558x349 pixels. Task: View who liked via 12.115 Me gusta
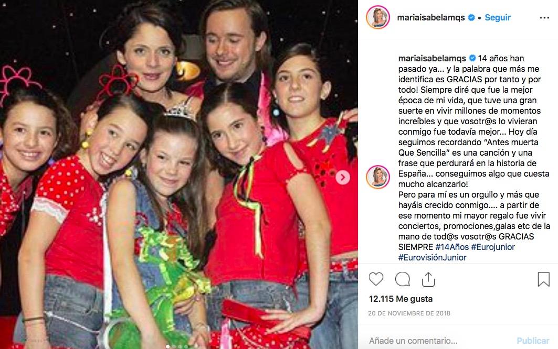coord(401,299)
